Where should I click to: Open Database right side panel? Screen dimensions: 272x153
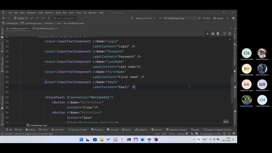235,92
